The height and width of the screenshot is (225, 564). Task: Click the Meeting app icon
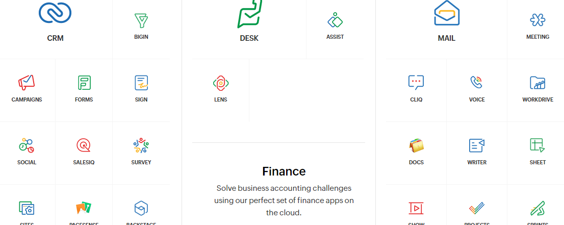(x=537, y=21)
